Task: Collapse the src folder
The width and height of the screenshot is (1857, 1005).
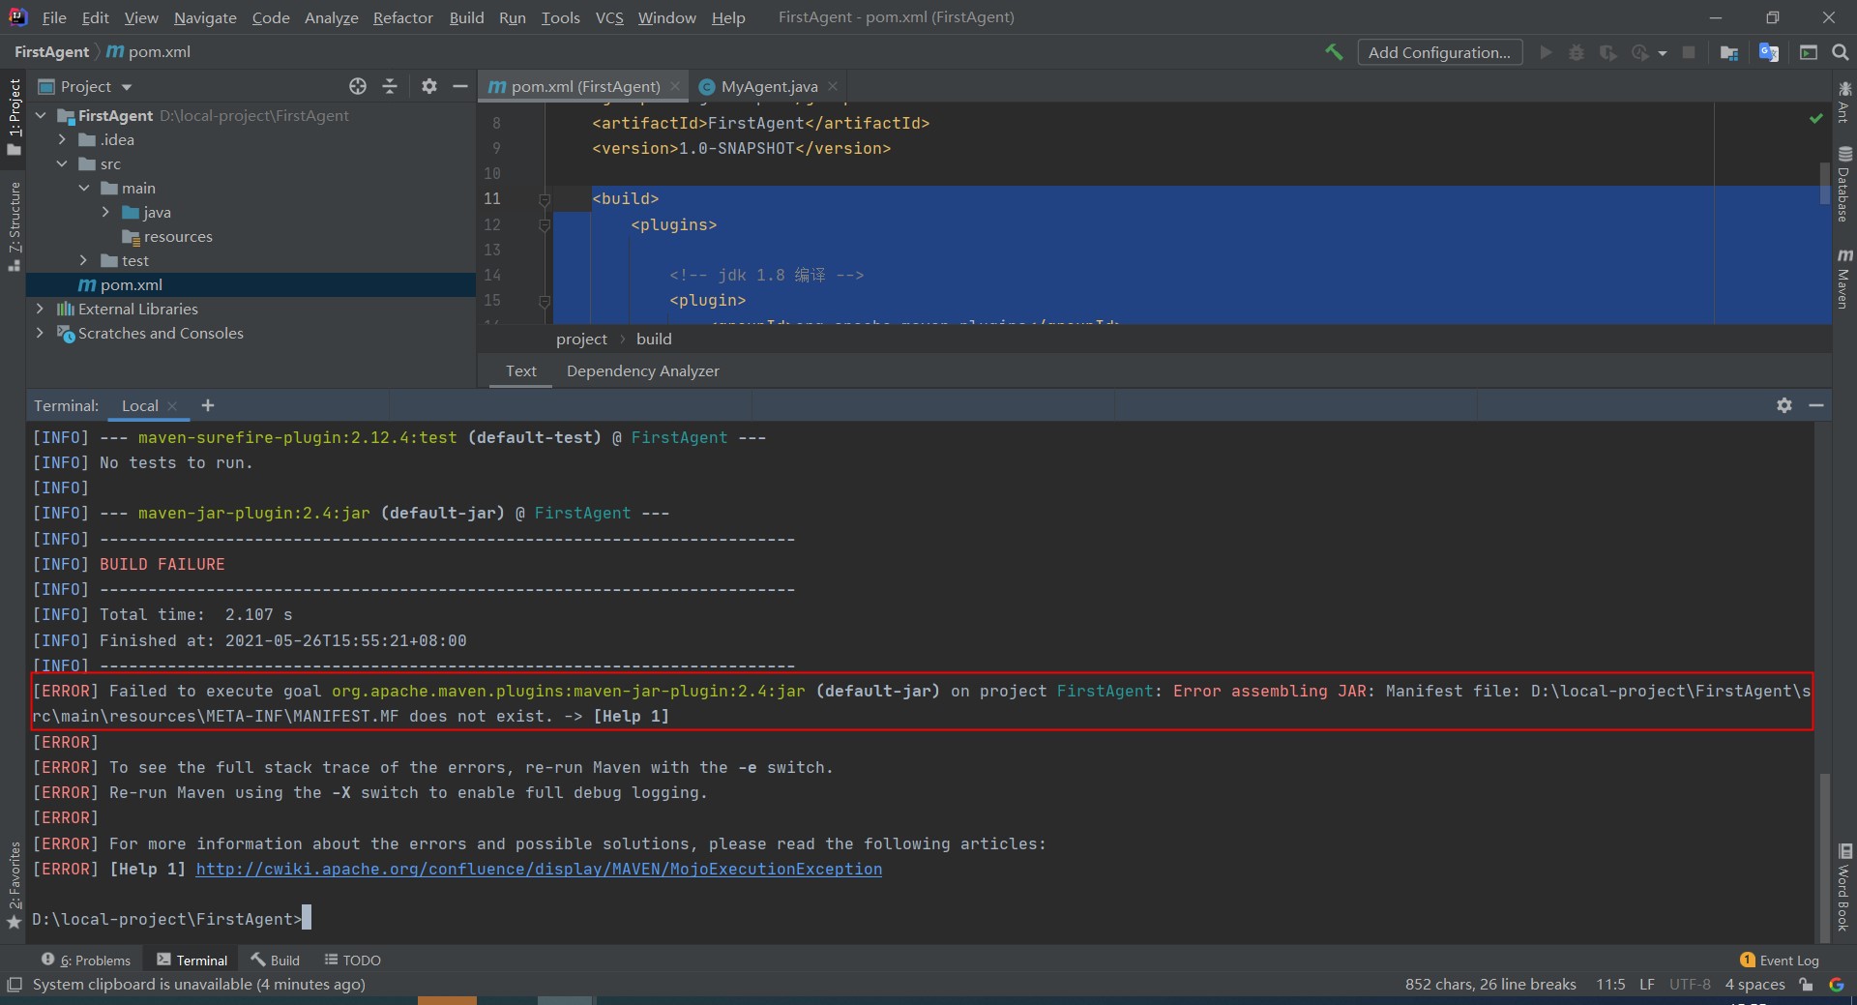Action: (62, 163)
